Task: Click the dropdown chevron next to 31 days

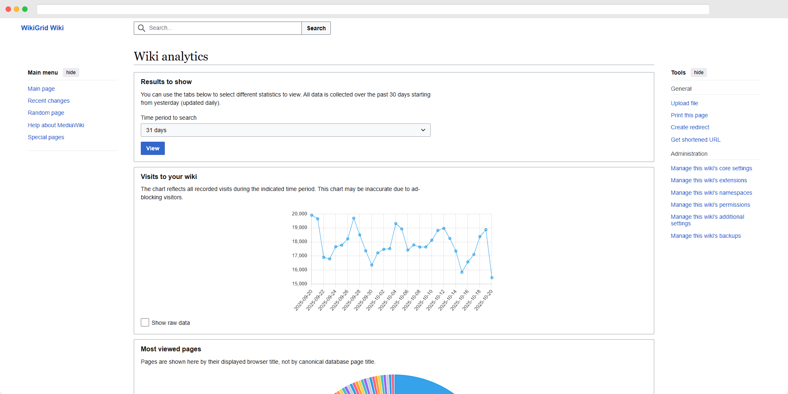Action: point(423,130)
